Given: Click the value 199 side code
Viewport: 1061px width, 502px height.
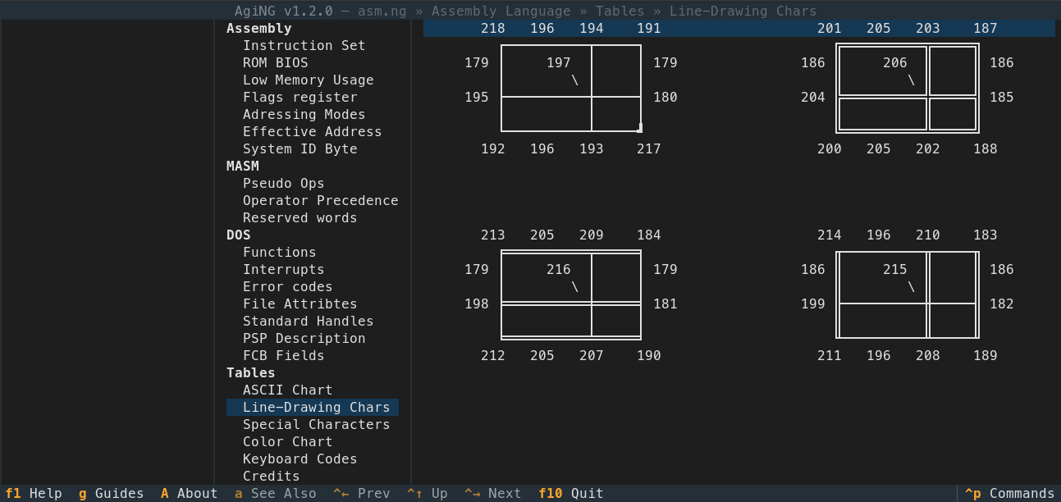Looking at the screenshot, I should pos(813,304).
